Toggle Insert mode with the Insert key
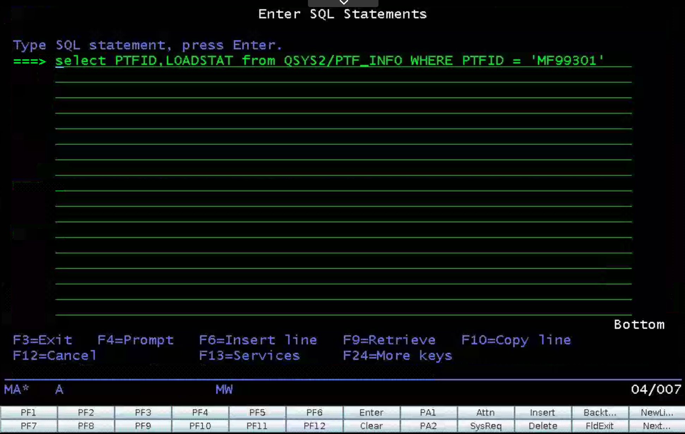The width and height of the screenshot is (685, 434). coord(542,412)
